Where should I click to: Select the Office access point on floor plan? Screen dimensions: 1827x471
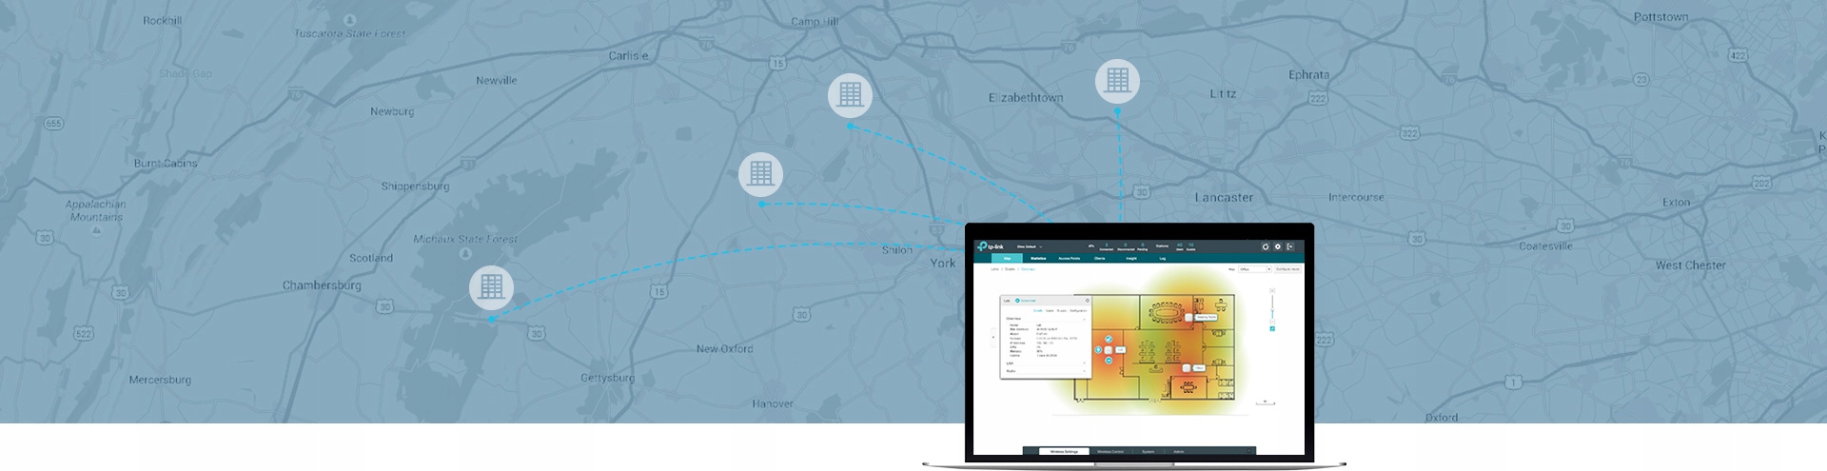click(x=1186, y=367)
